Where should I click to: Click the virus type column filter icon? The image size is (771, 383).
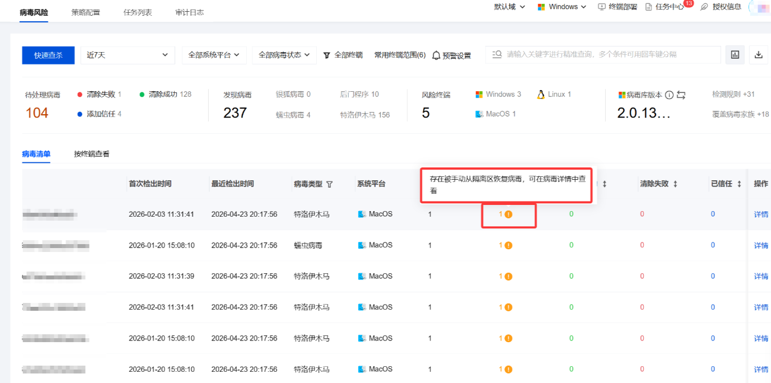coord(329,184)
